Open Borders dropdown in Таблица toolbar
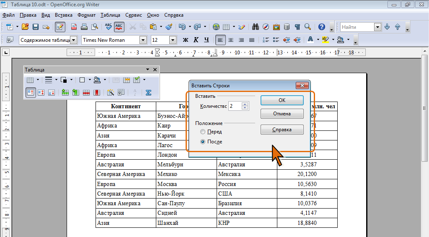429x237 pixels. (x=90, y=80)
